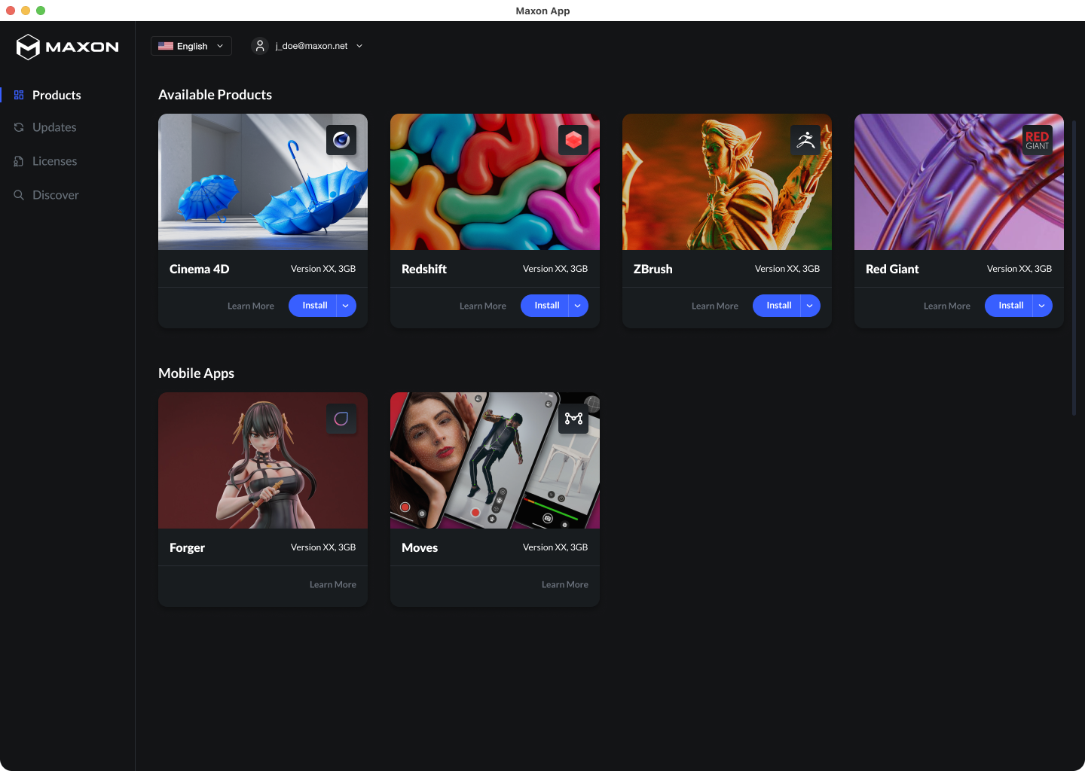The image size is (1085, 771).
Task: Click the Forger character thumbnail
Action: 263,461
